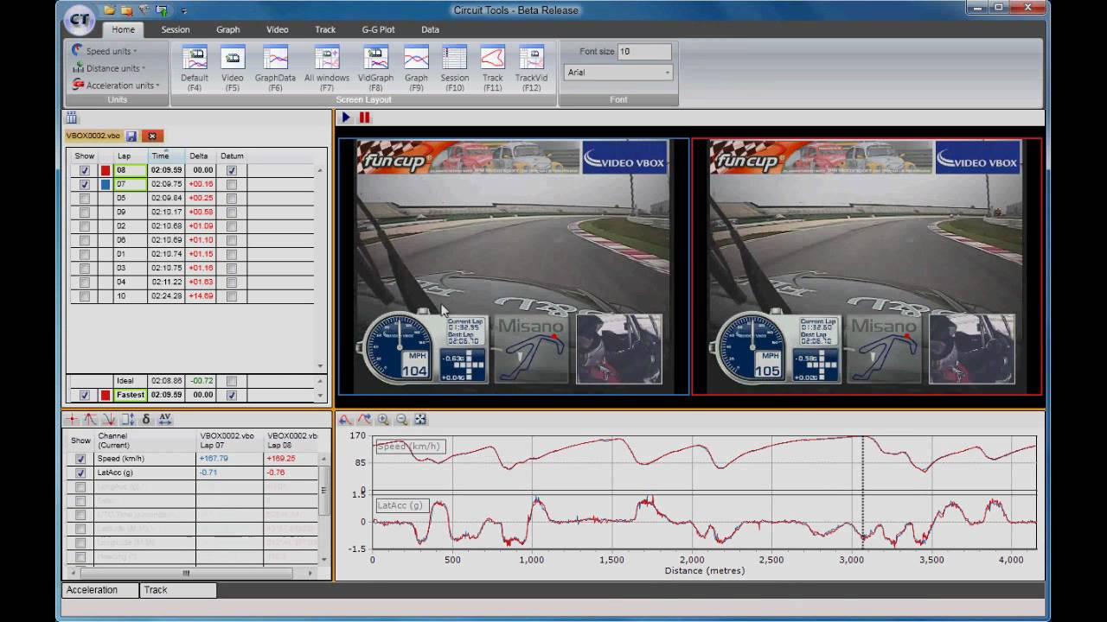Viewport: 1107px width, 622px height.
Task: Save the VBOX0002.vbo file with disk icon
Action: 131,136
